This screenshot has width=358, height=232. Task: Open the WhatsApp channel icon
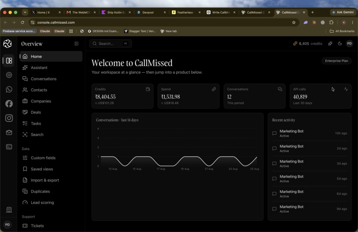coord(9,90)
